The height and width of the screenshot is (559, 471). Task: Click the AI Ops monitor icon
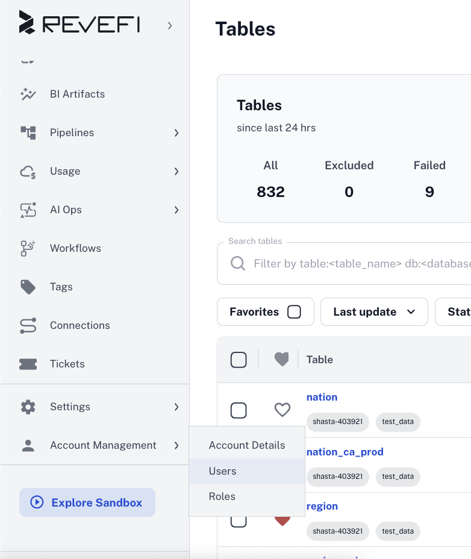28,210
